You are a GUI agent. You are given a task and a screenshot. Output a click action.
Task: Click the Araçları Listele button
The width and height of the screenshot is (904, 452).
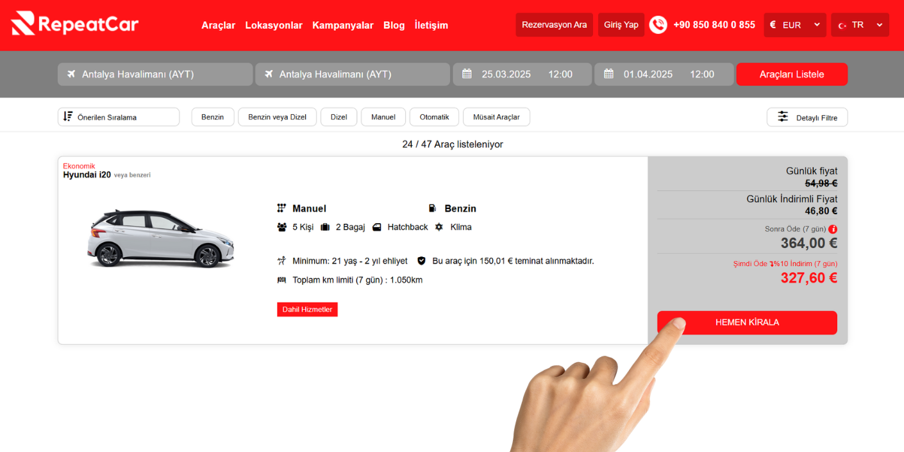791,74
